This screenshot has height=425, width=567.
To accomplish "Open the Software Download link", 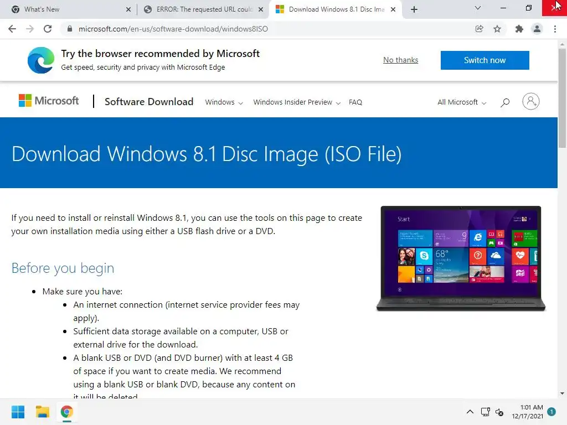I will 149,102.
